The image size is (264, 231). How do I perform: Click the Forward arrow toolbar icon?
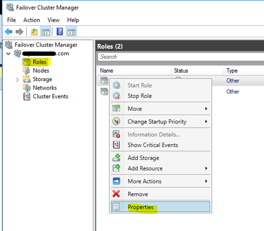20,31
